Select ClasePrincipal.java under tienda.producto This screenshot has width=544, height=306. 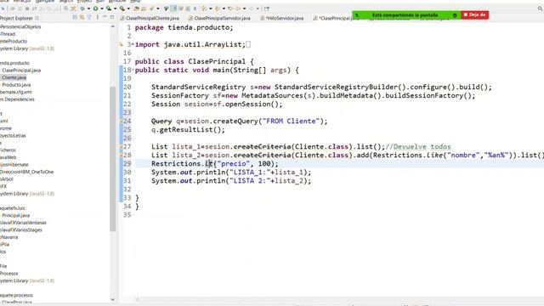coord(21,70)
